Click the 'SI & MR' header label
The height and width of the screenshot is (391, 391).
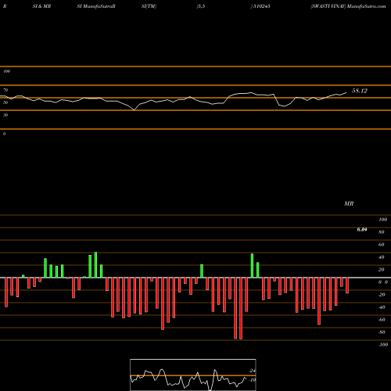(x=41, y=6)
